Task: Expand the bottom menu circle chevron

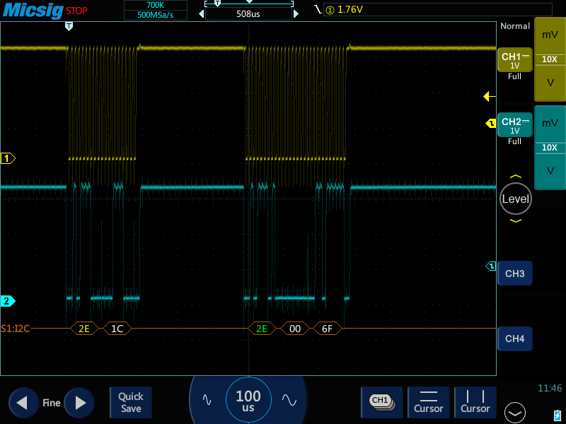Action: point(515,413)
